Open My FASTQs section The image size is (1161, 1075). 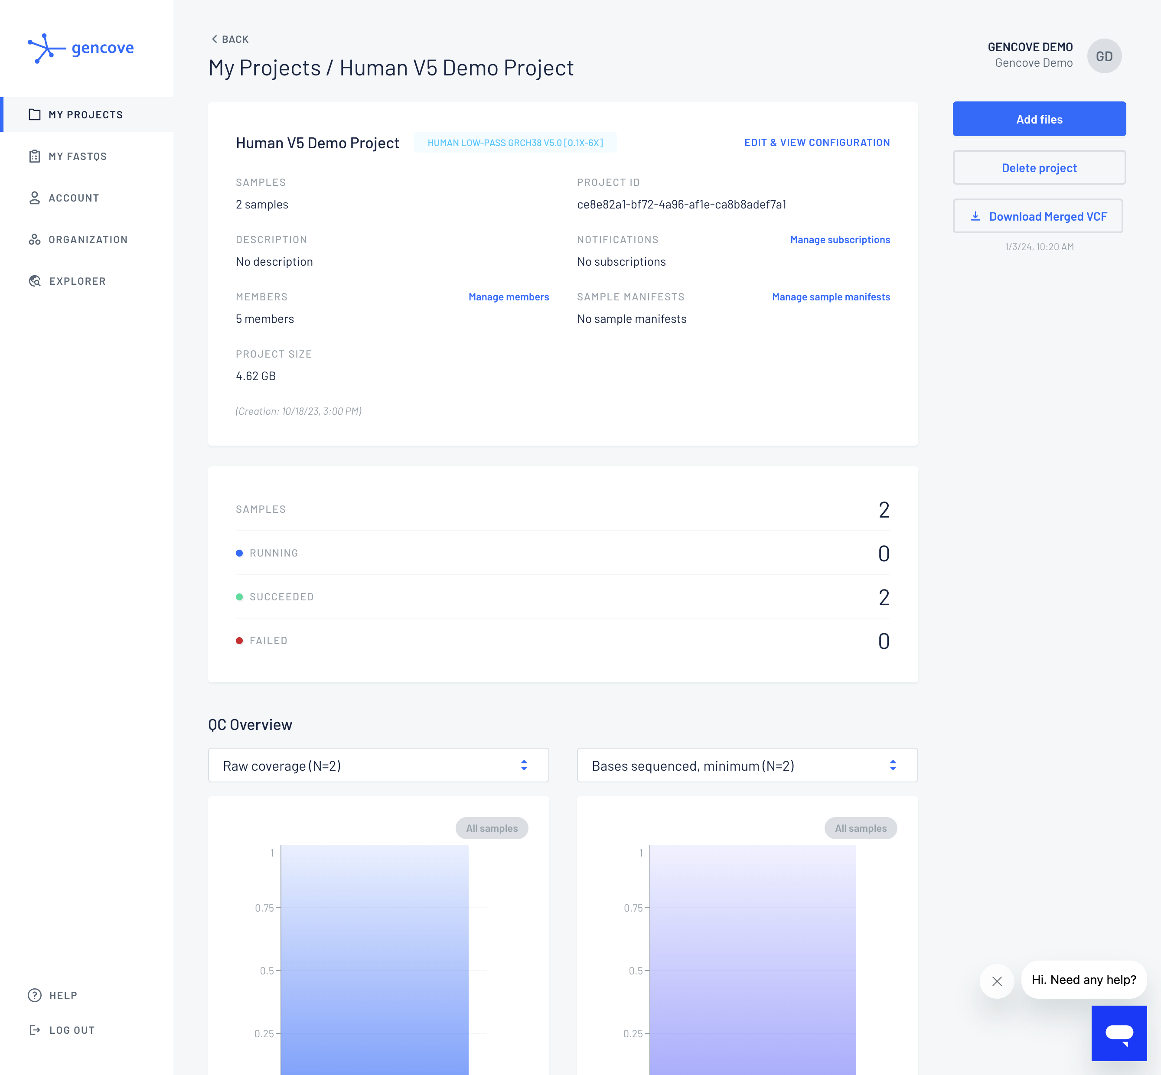[x=87, y=156]
